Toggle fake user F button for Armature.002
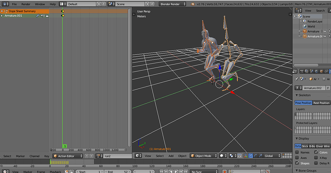This screenshot has width=331, height=173. click(x=328, y=88)
